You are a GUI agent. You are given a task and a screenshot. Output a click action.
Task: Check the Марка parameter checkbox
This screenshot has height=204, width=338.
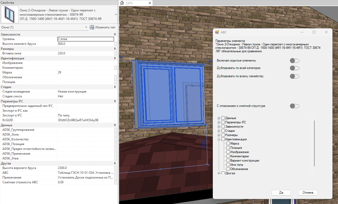coord(228,144)
